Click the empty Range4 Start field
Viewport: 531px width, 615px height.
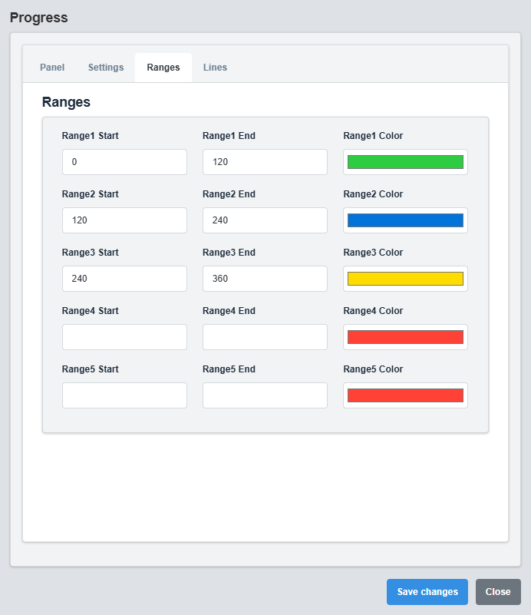pyautogui.click(x=124, y=337)
